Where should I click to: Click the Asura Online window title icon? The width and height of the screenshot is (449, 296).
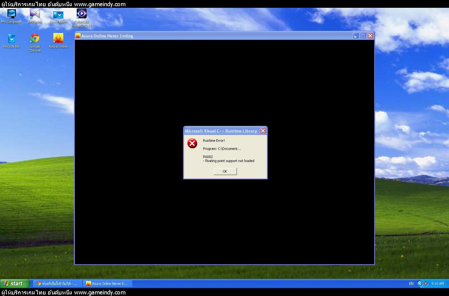coord(78,36)
